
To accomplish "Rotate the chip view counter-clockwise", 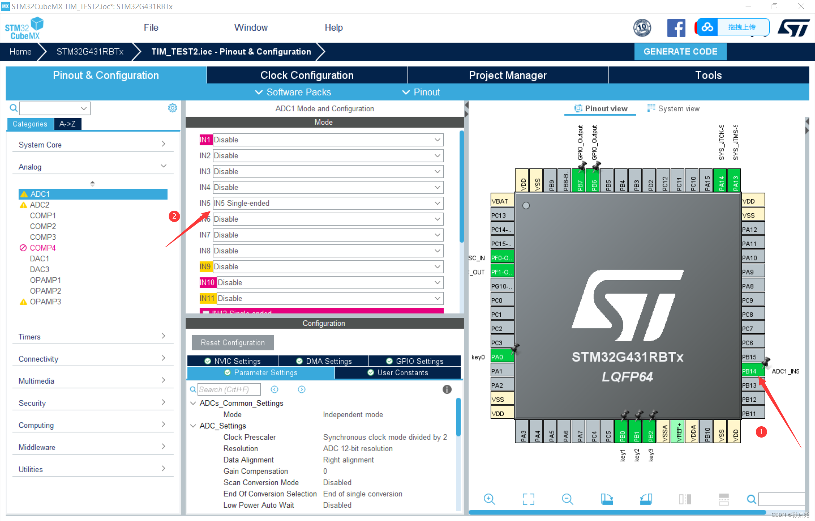I will [646, 499].
